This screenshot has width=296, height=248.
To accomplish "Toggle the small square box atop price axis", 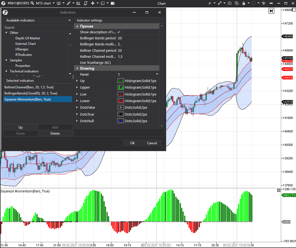I will point(294,10).
